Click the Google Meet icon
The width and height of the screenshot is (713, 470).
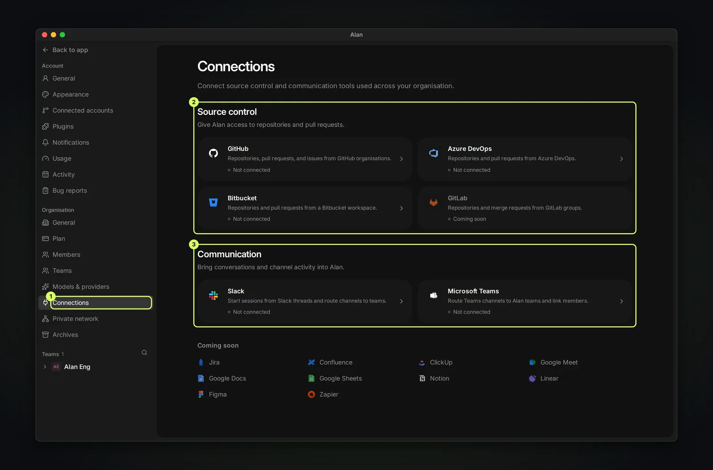tap(533, 362)
